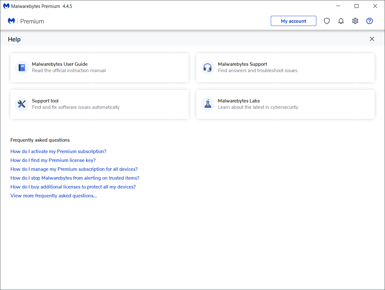Open My account button
Screen dimensions: 385x290
click(x=294, y=21)
